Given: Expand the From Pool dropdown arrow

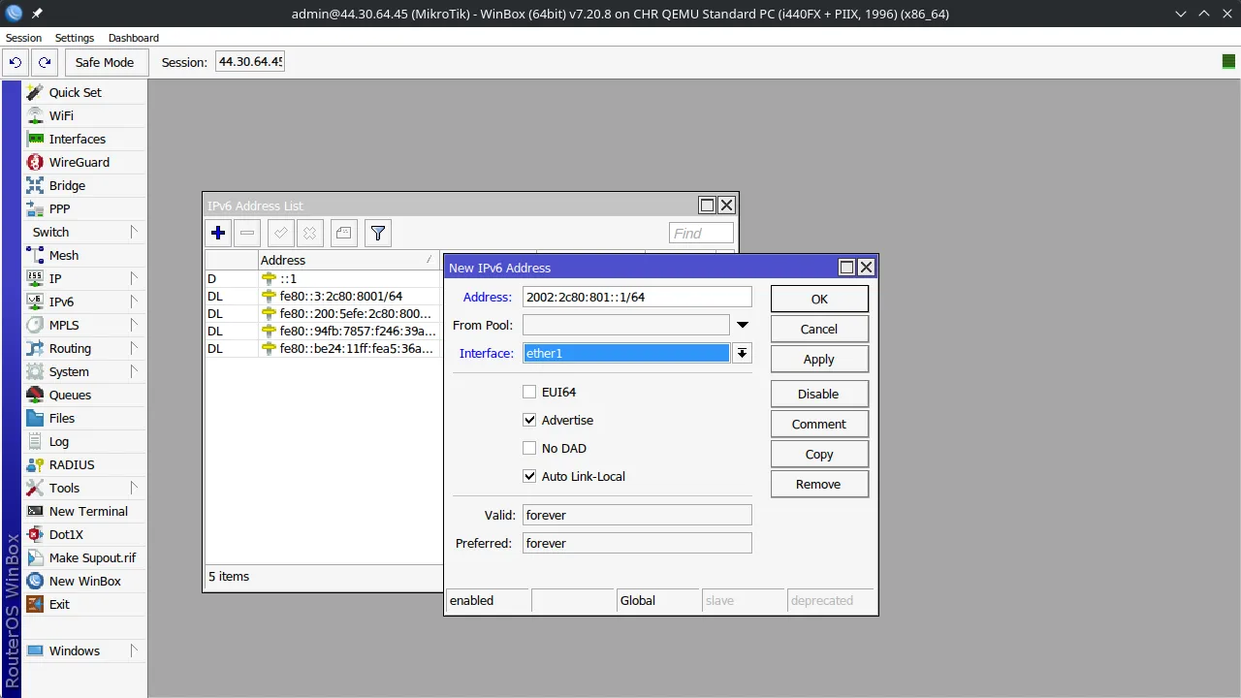Looking at the screenshot, I should (x=743, y=325).
